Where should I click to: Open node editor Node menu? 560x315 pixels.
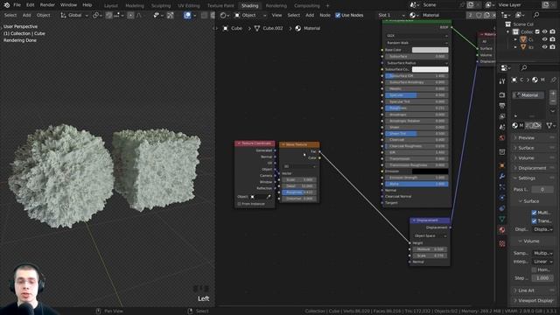[325, 16]
